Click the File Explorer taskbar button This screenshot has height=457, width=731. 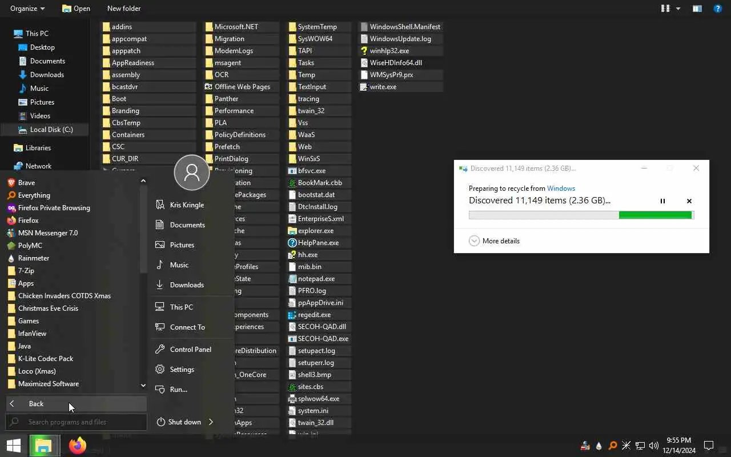coord(44,446)
